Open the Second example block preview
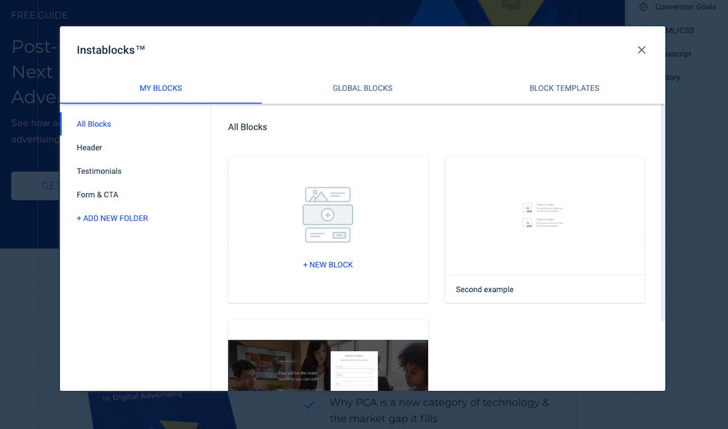This screenshot has height=429, width=728. (x=544, y=216)
